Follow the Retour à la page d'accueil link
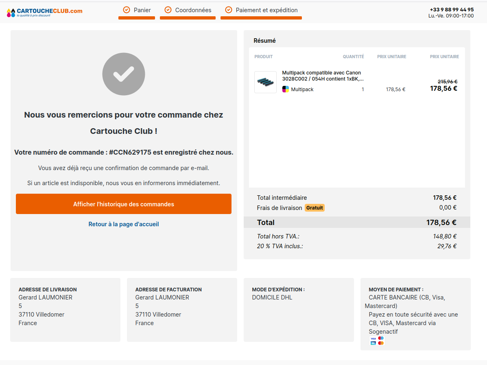This screenshot has height=365, width=487. tap(124, 224)
